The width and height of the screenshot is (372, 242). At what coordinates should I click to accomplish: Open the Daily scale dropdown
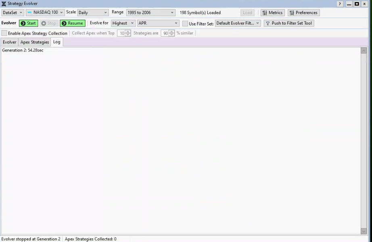click(93, 13)
